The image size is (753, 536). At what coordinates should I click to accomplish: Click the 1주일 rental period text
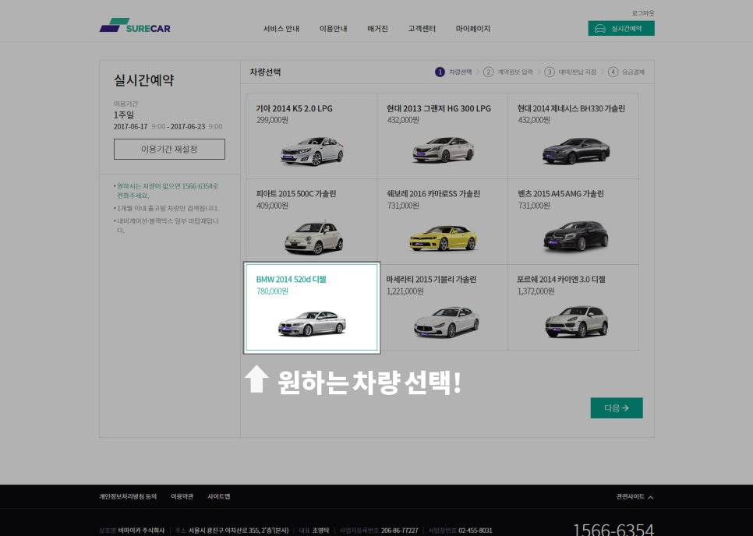tap(124, 115)
